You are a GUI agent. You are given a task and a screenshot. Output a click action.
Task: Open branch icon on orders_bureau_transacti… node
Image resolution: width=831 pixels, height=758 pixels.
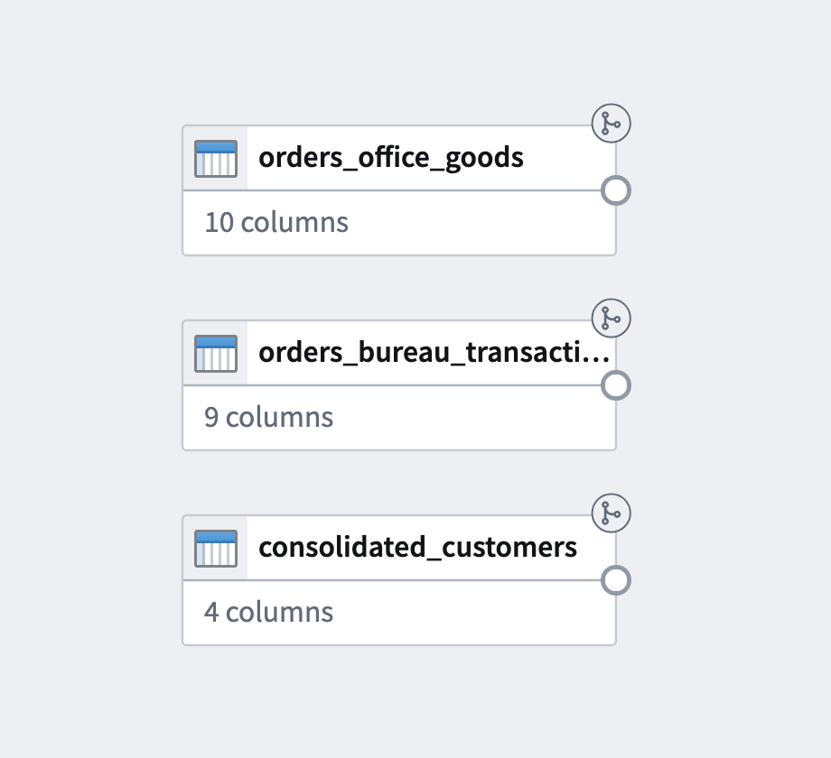612,319
